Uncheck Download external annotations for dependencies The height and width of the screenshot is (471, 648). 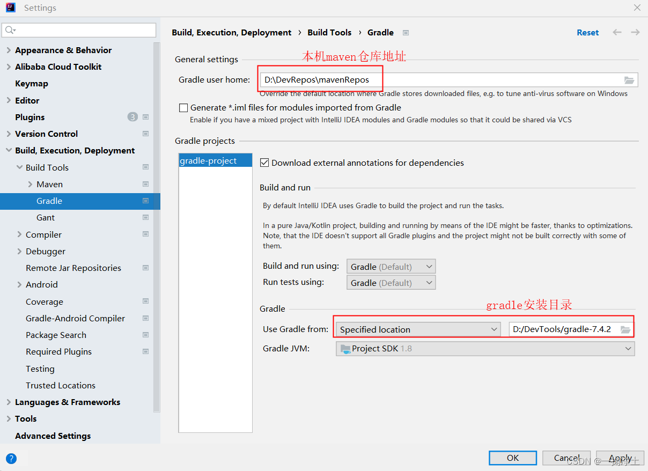[x=264, y=163]
